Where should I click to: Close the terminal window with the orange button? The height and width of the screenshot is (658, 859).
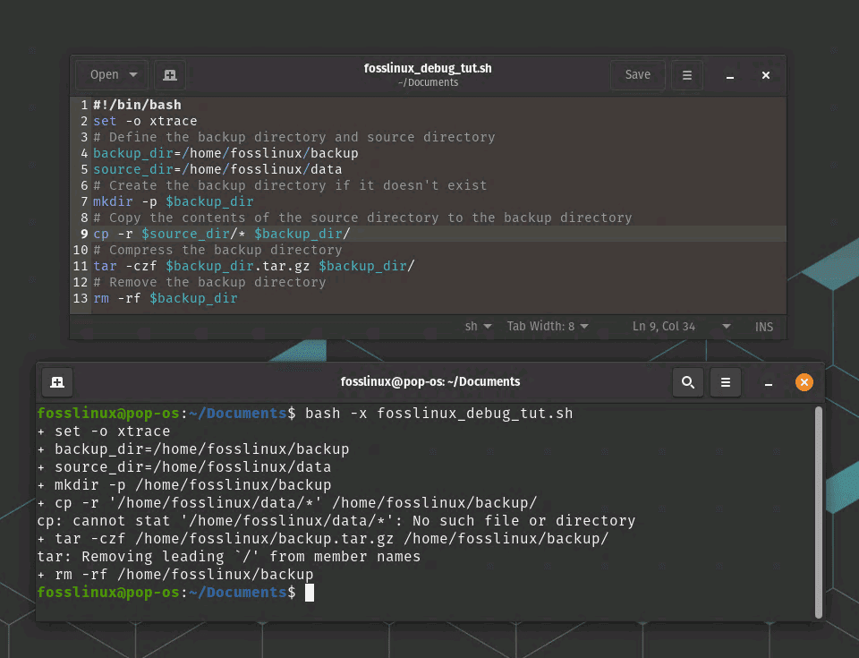(804, 381)
